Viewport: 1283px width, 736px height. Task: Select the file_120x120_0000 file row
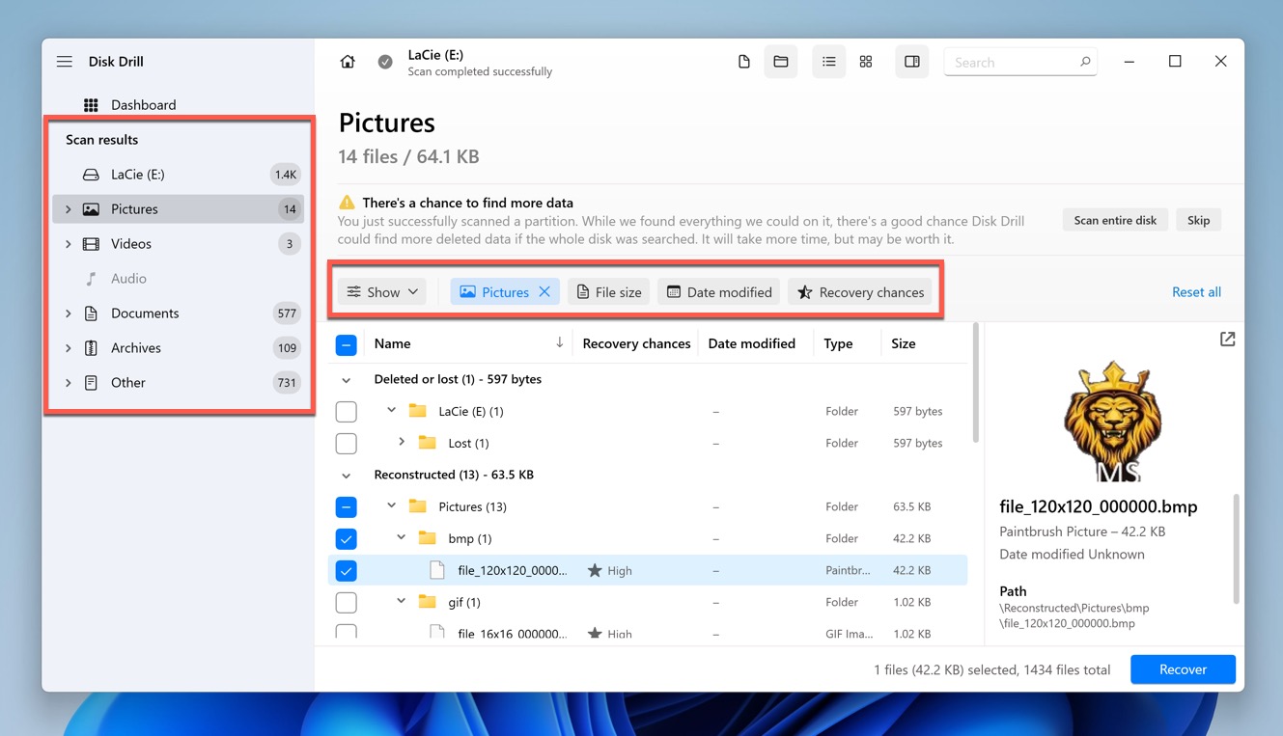(x=648, y=570)
